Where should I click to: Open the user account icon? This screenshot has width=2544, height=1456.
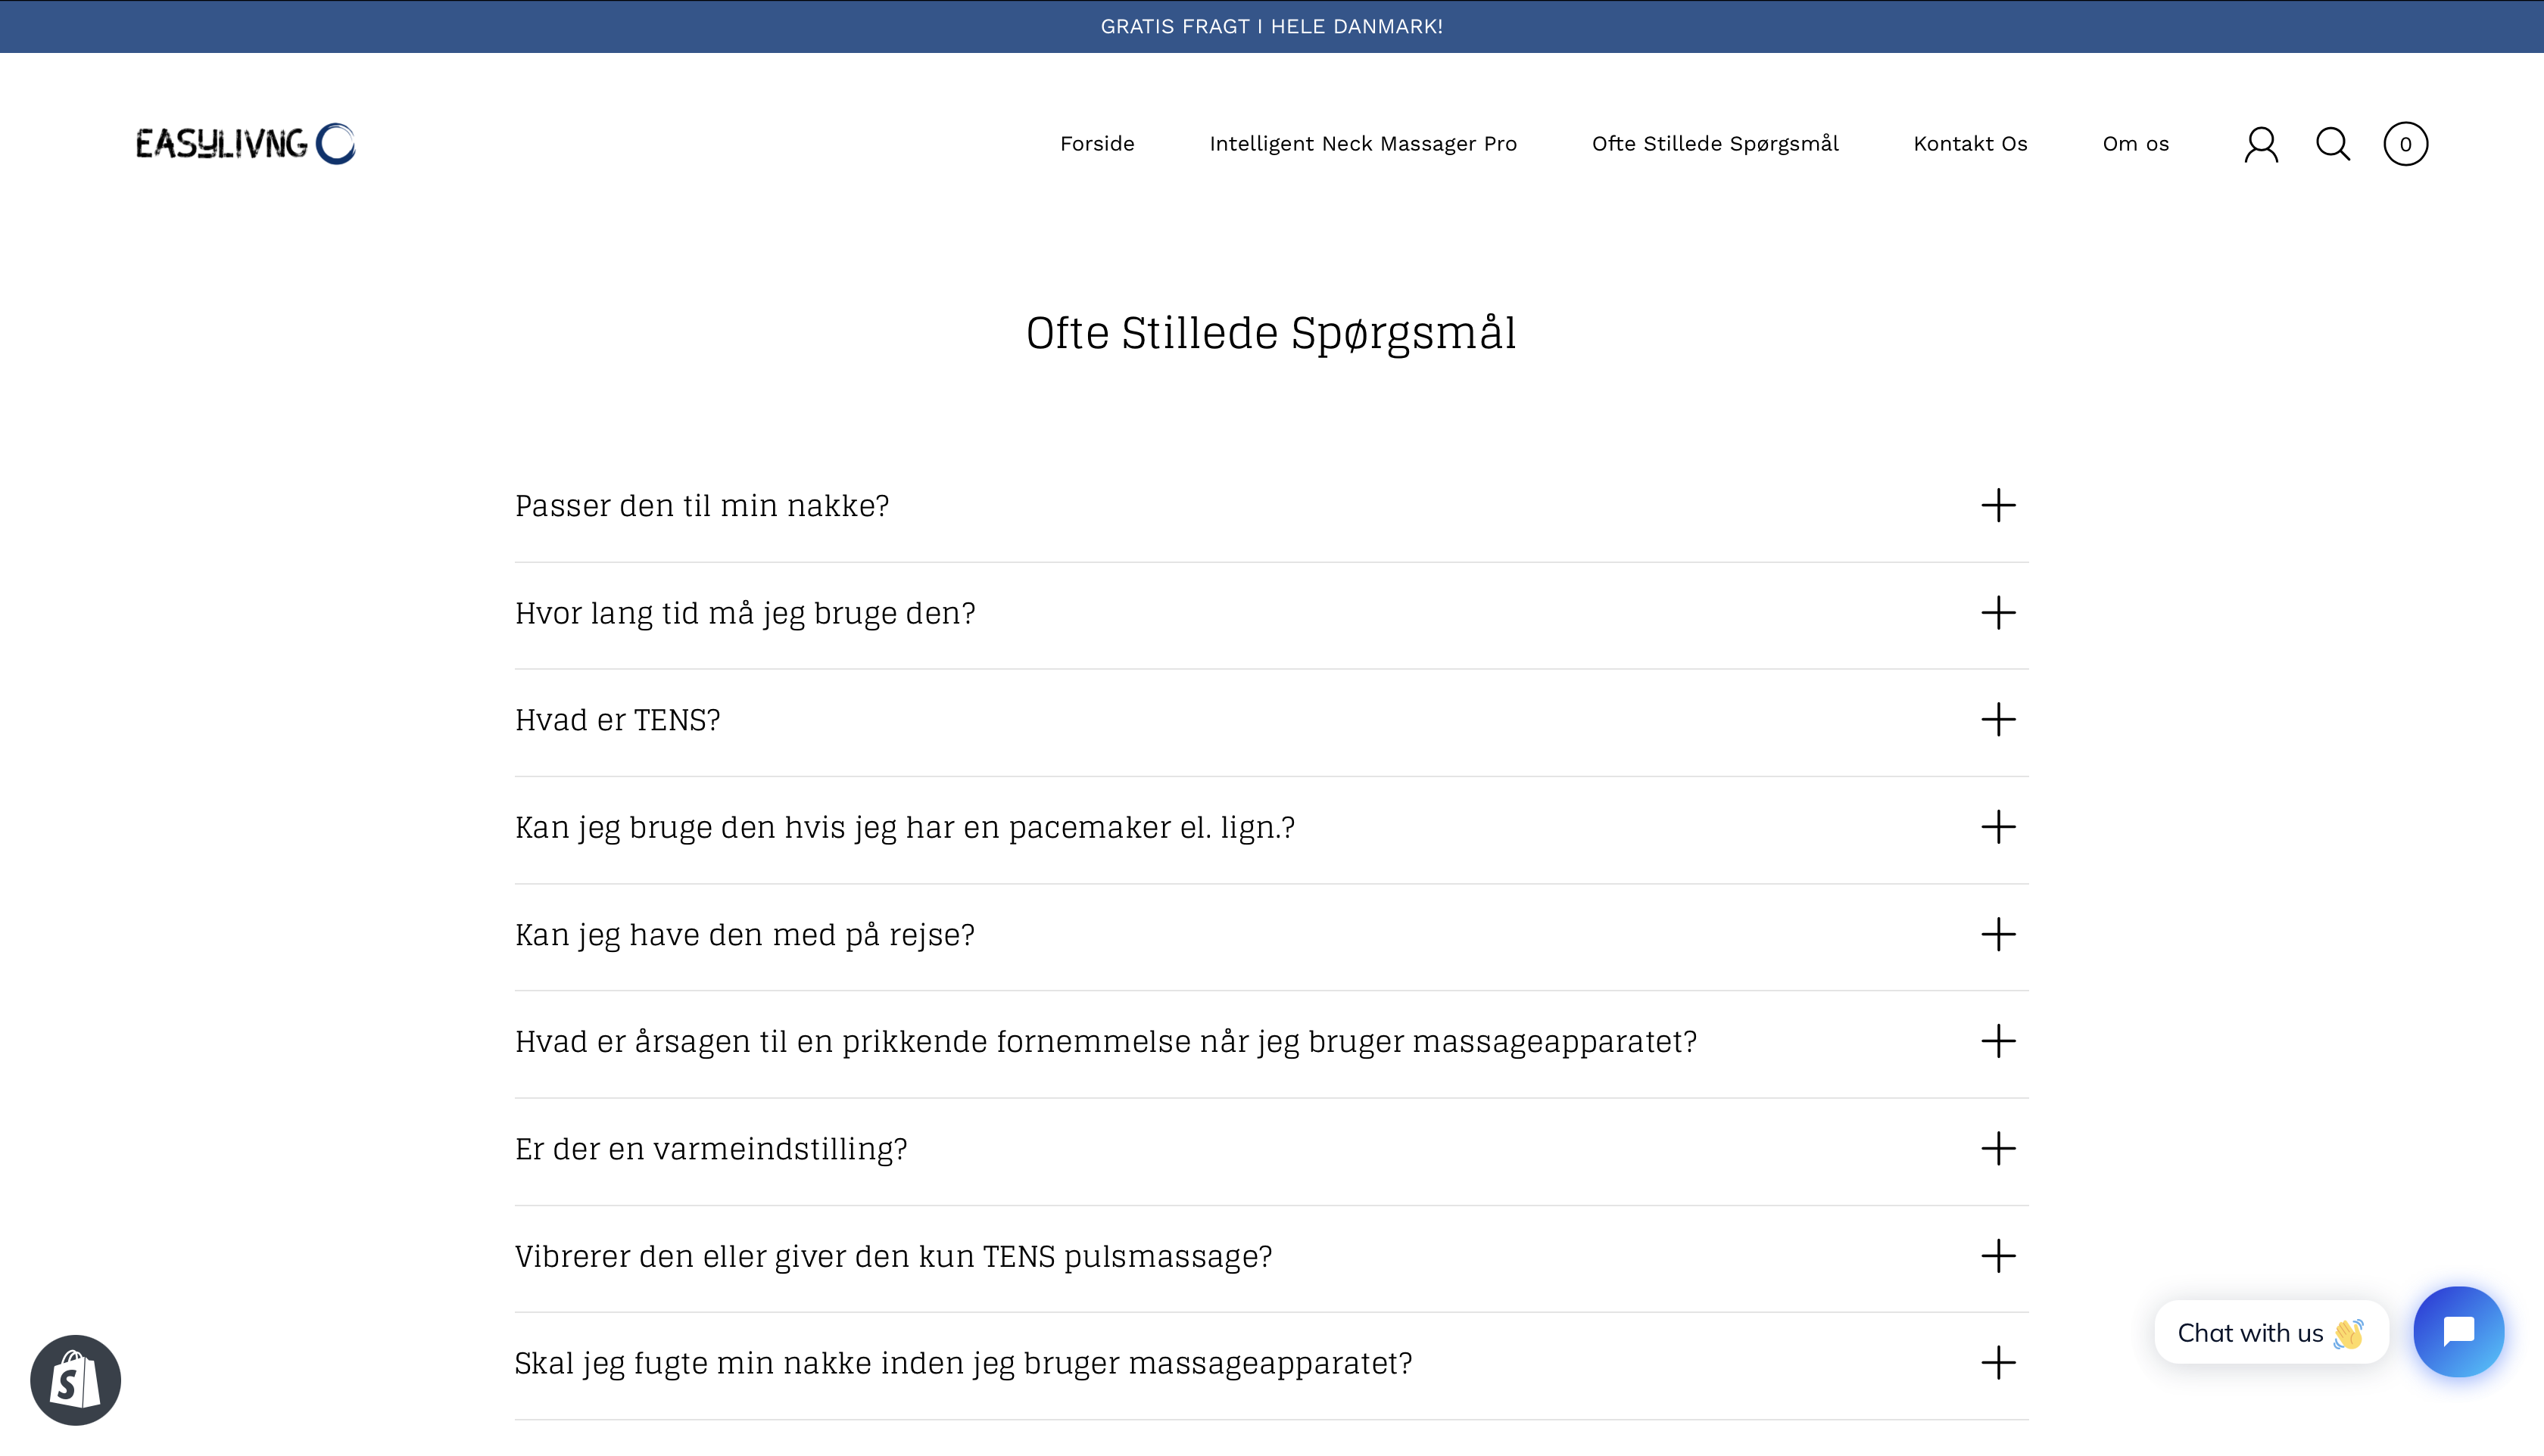tap(2261, 144)
